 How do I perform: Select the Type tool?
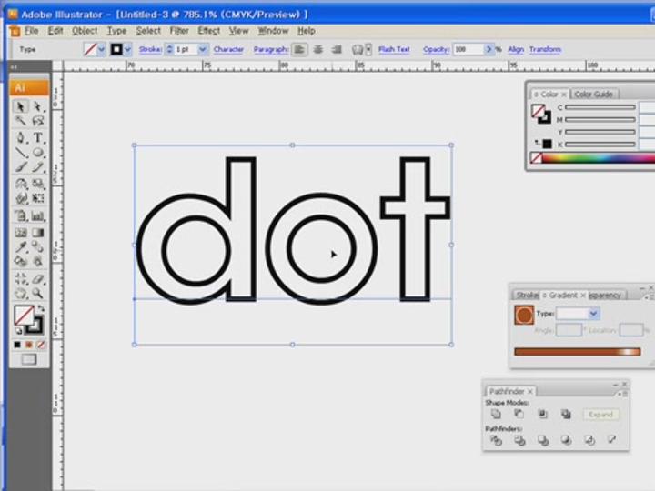tap(37, 137)
